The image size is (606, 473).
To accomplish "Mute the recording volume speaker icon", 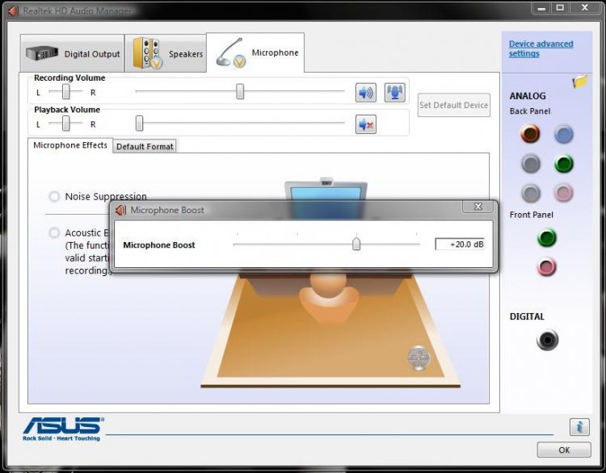I will point(365,93).
